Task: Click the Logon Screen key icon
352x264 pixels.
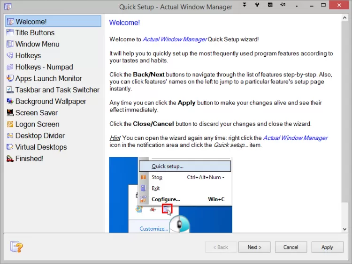Action: pos(10,124)
